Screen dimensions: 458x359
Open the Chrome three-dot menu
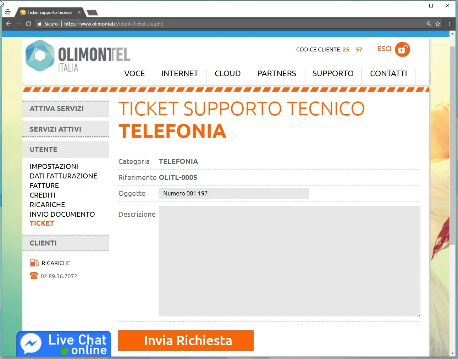point(449,24)
